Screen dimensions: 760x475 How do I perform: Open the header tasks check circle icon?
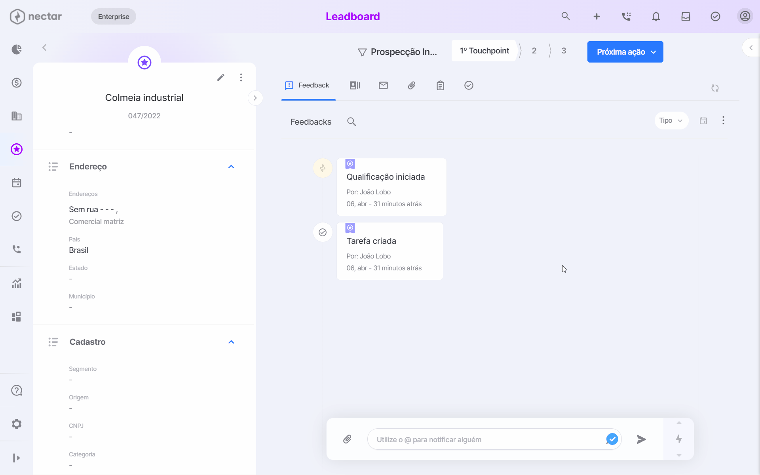coord(715,16)
